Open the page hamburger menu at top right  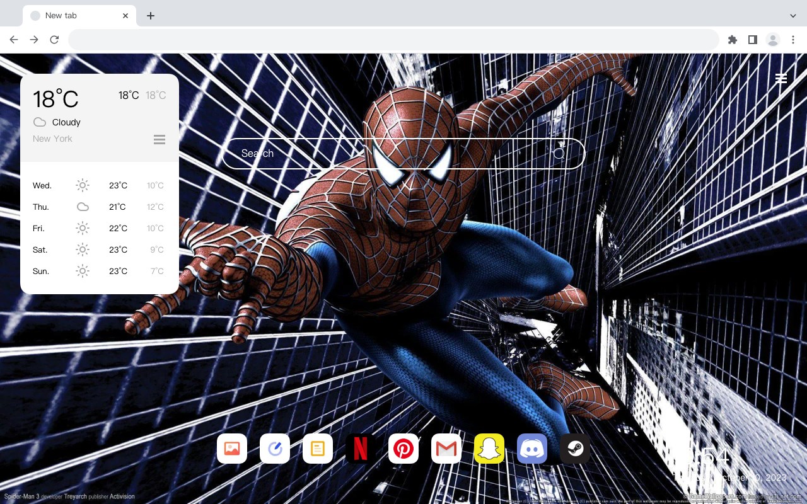click(781, 78)
